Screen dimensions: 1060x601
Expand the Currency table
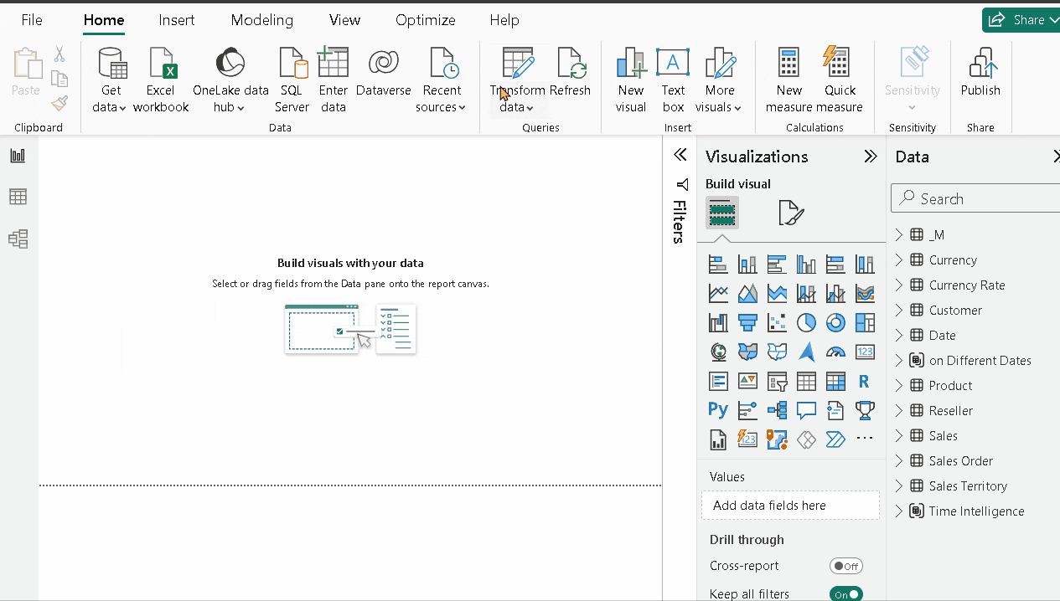click(899, 259)
